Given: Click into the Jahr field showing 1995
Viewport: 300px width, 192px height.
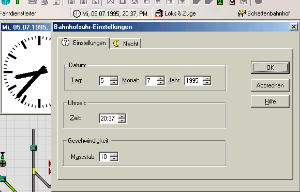Looking at the screenshot, I should pyautogui.click(x=193, y=81).
